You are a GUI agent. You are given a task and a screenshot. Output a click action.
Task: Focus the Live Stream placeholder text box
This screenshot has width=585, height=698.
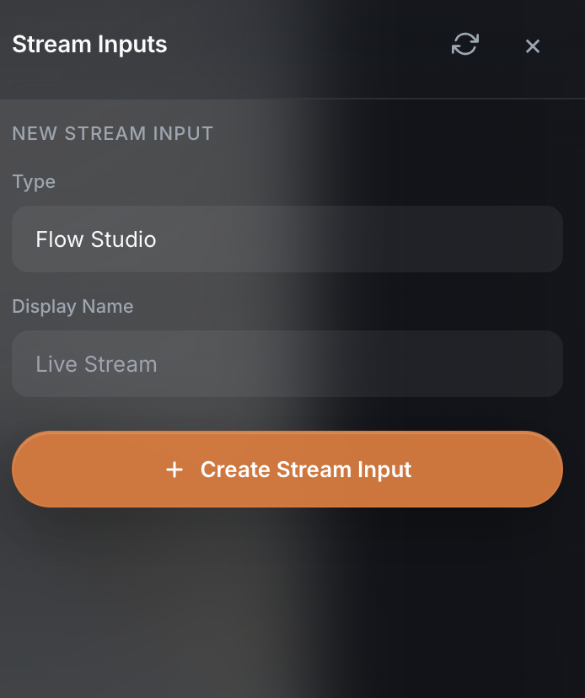point(287,364)
